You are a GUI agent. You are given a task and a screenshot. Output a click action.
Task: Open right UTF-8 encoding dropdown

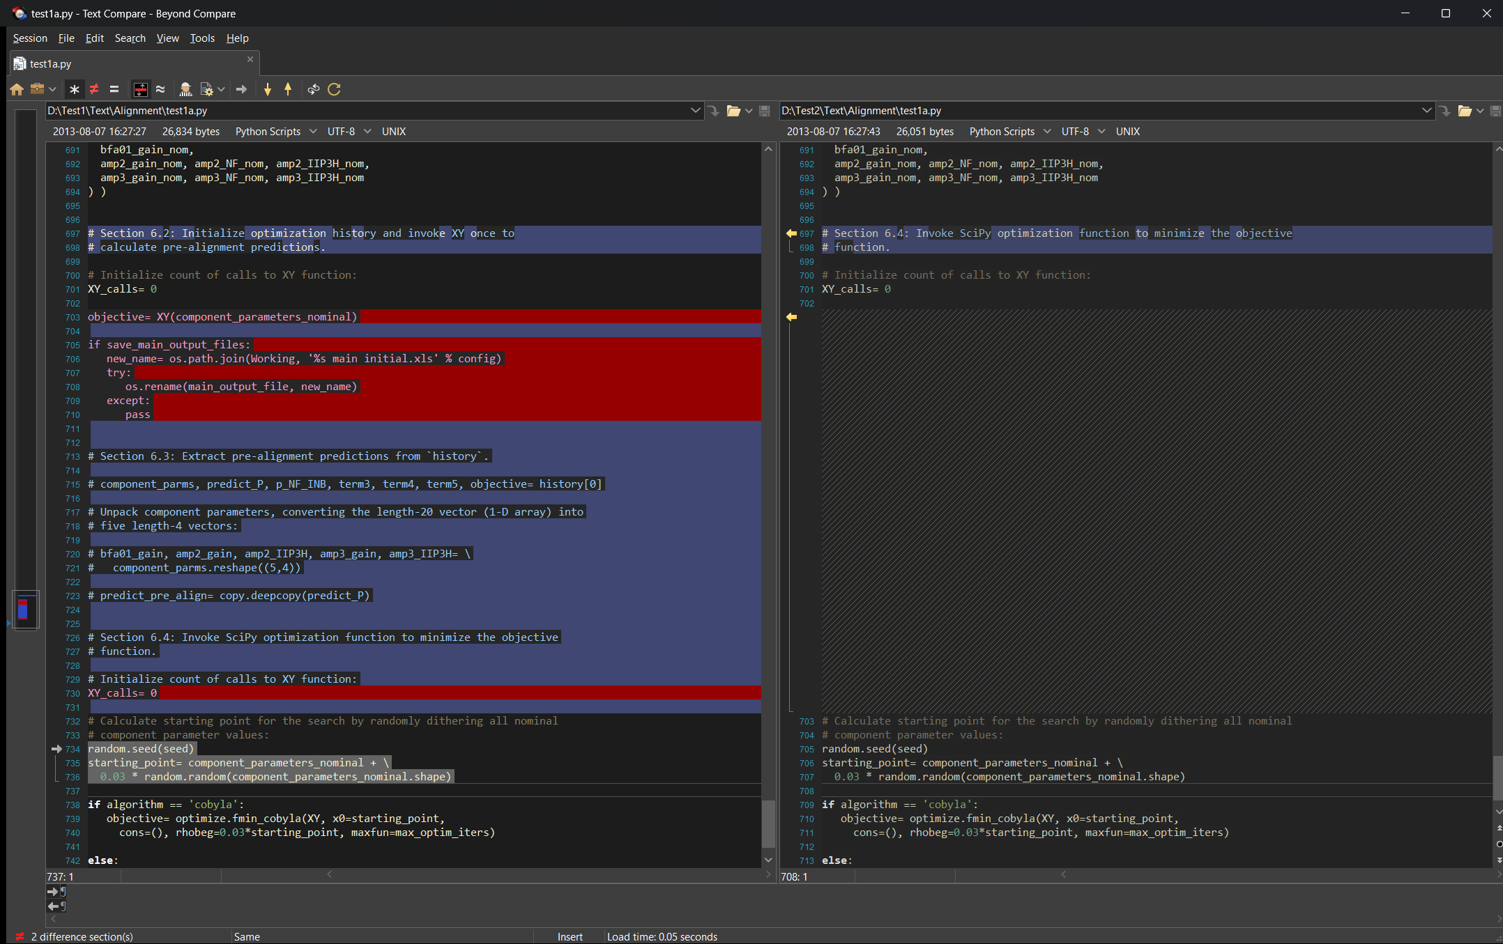[x=1083, y=132]
